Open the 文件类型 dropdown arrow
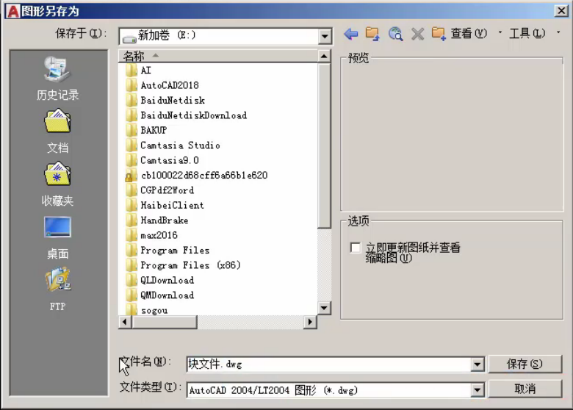 pos(478,390)
